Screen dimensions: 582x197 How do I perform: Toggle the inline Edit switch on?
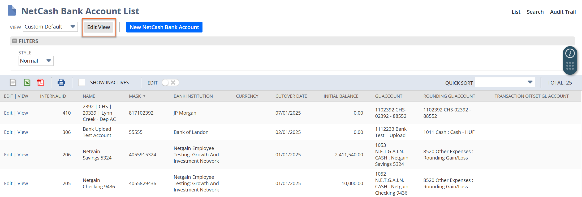pyautogui.click(x=170, y=83)
